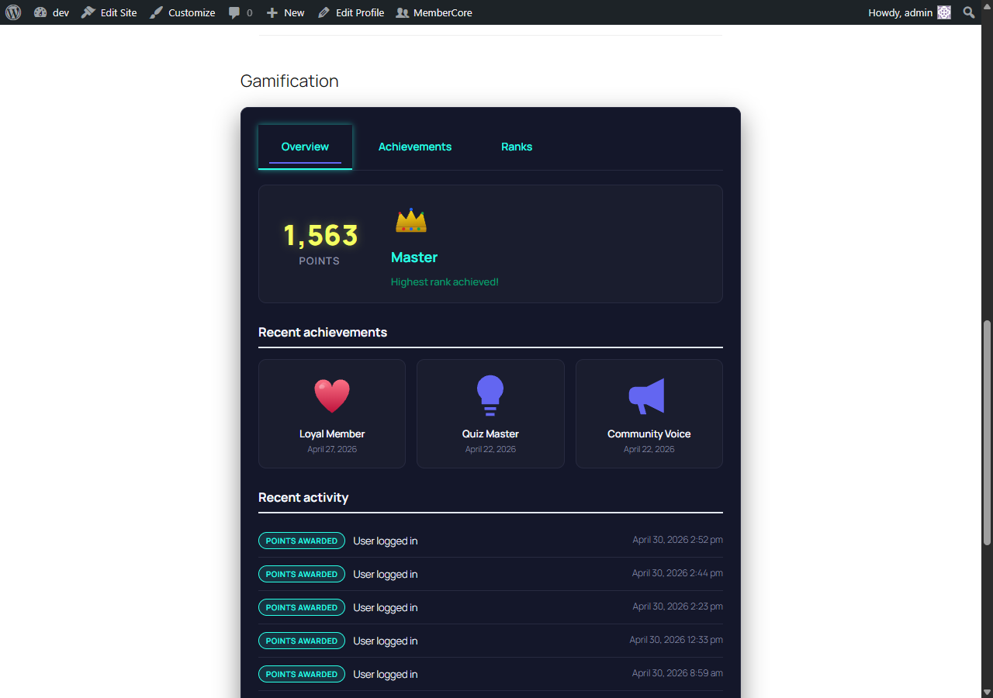
Task: Click the 2:44 pm activity's Points Awarded badge
Action: (x=302, y=574)
